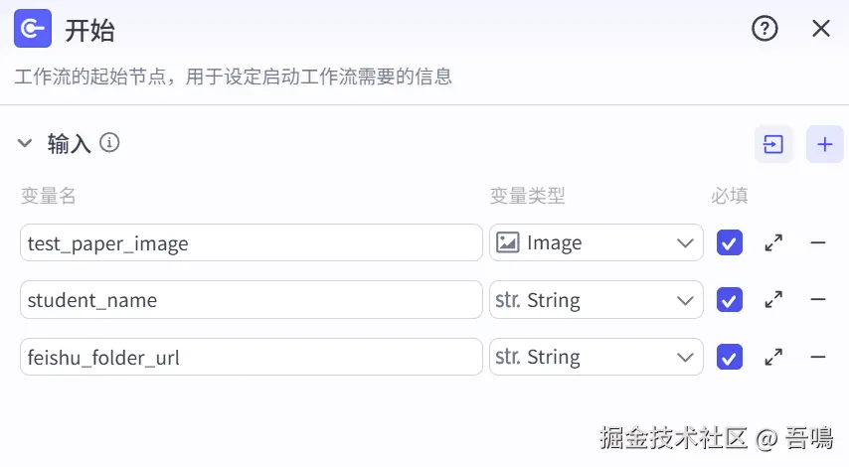849x467 pixels.
Task: Expand the feishu_folder_url row editor
Action: point(773,357)
